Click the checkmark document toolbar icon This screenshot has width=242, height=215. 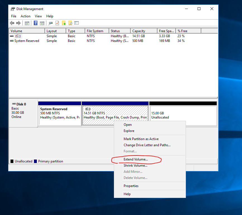click(57, 23)
